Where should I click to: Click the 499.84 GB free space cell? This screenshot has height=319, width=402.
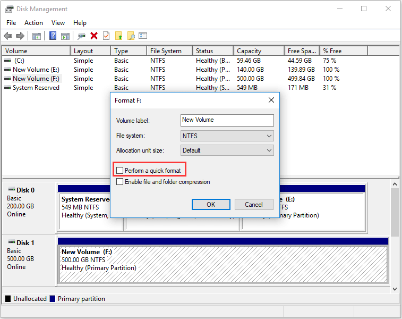tap(301, 79)
